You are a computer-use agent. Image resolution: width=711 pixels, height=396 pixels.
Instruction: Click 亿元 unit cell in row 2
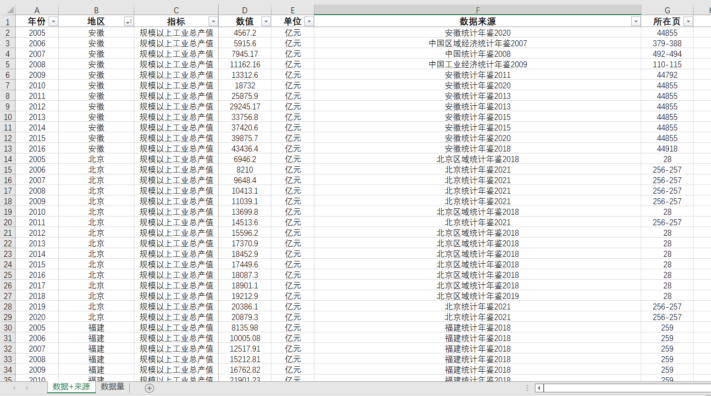coord(292,33)
